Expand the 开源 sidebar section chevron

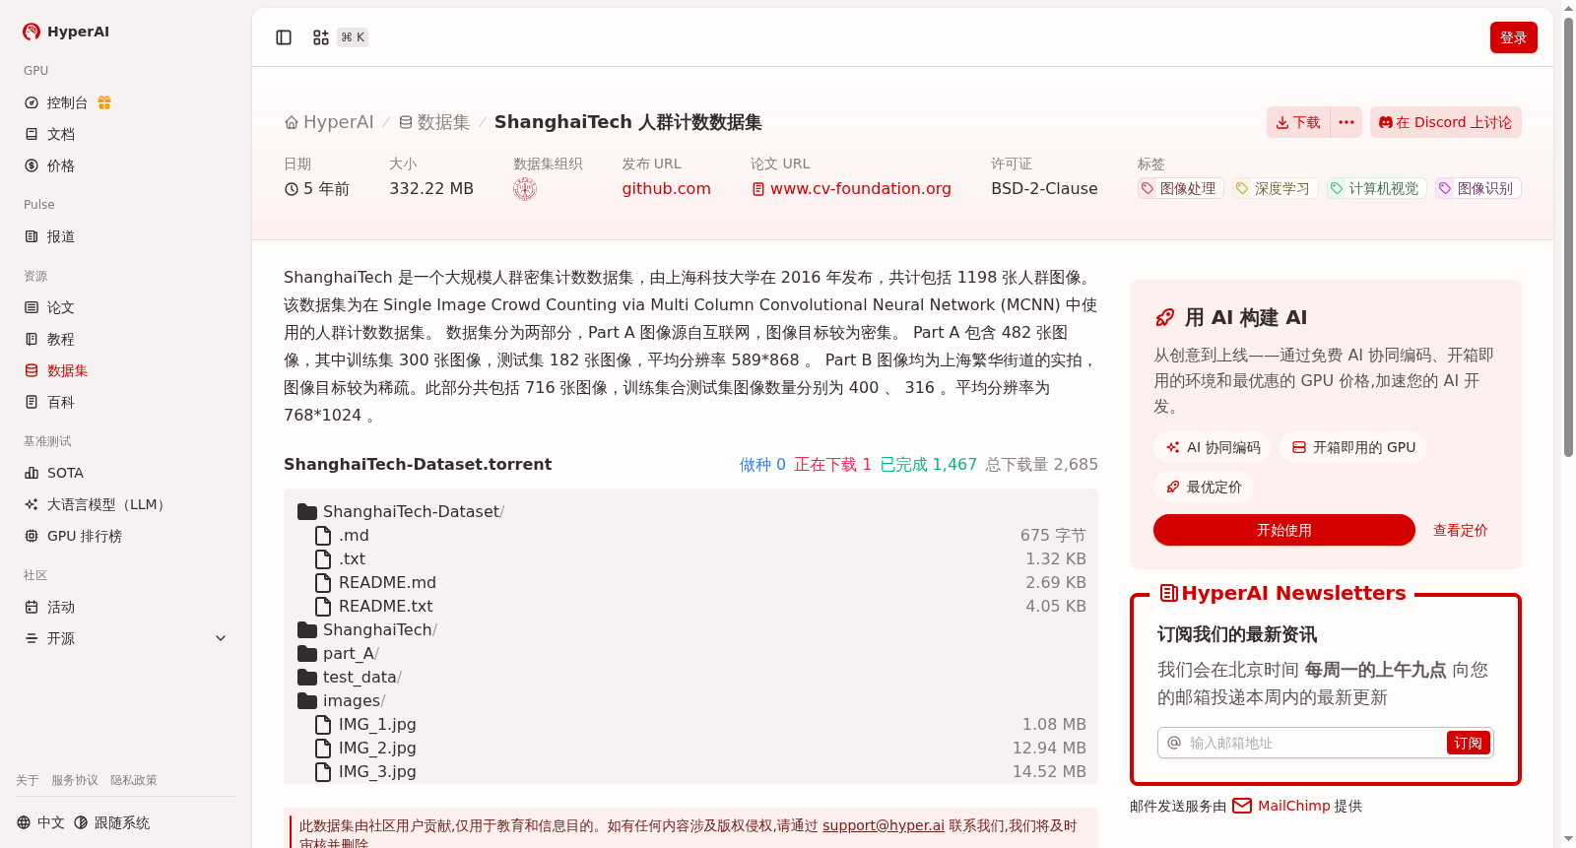point(221,638)
